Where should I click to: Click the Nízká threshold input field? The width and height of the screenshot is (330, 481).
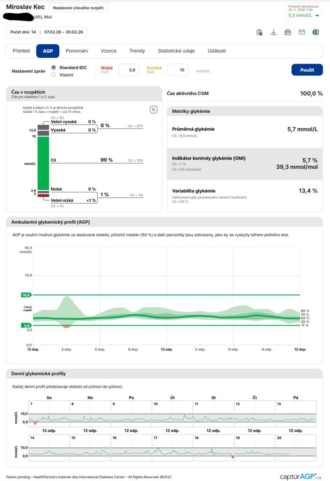(129, 70)
